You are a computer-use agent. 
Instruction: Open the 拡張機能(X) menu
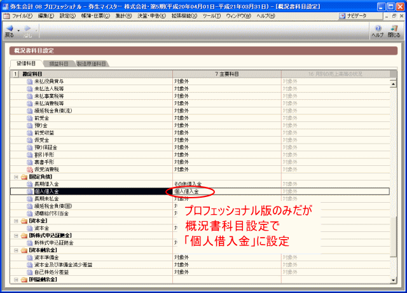184,16
